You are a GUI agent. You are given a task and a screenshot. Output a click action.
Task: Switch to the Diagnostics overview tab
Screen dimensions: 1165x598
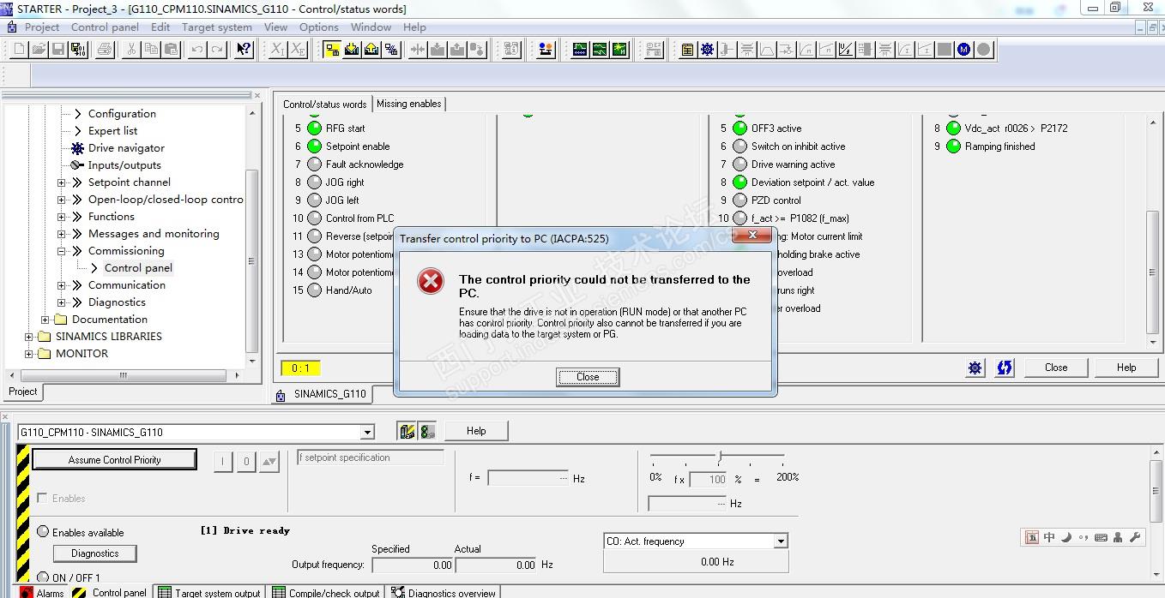[444, 592]
